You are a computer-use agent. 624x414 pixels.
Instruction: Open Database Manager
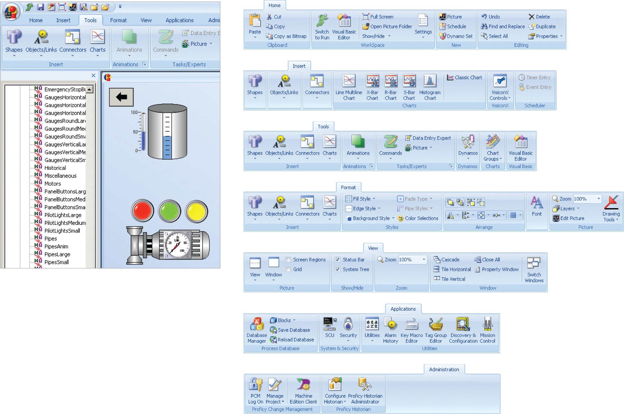tap(256, 330)
